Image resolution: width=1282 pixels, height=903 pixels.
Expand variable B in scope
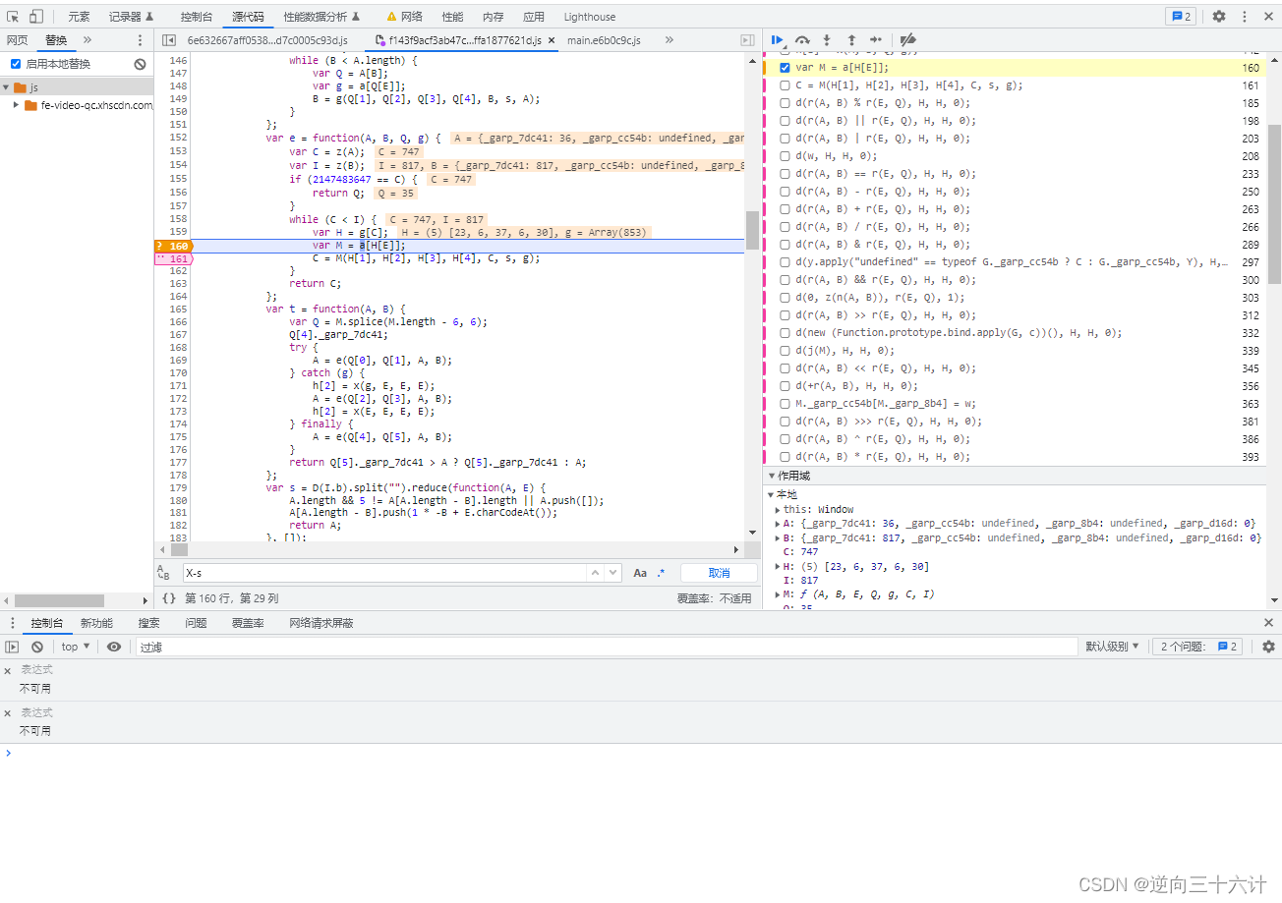pyautogui.click(x=778, y=538)
